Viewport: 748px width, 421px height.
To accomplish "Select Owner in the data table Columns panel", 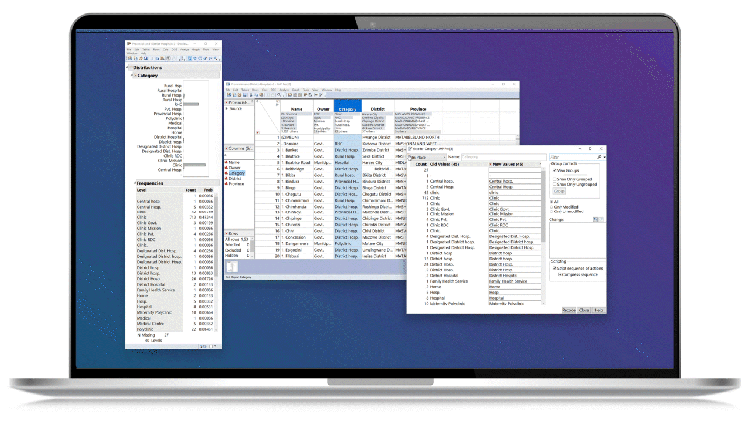I will 235,168.
